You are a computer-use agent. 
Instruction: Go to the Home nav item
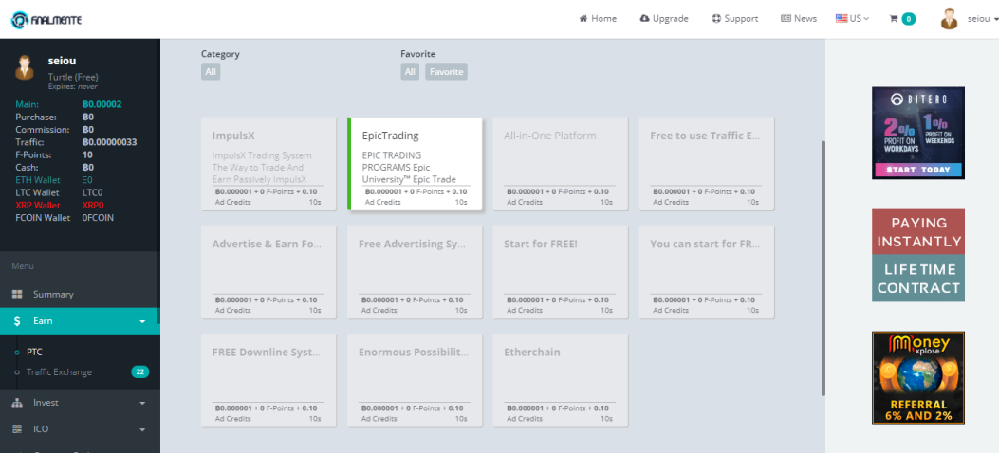(x=598, y=19)
